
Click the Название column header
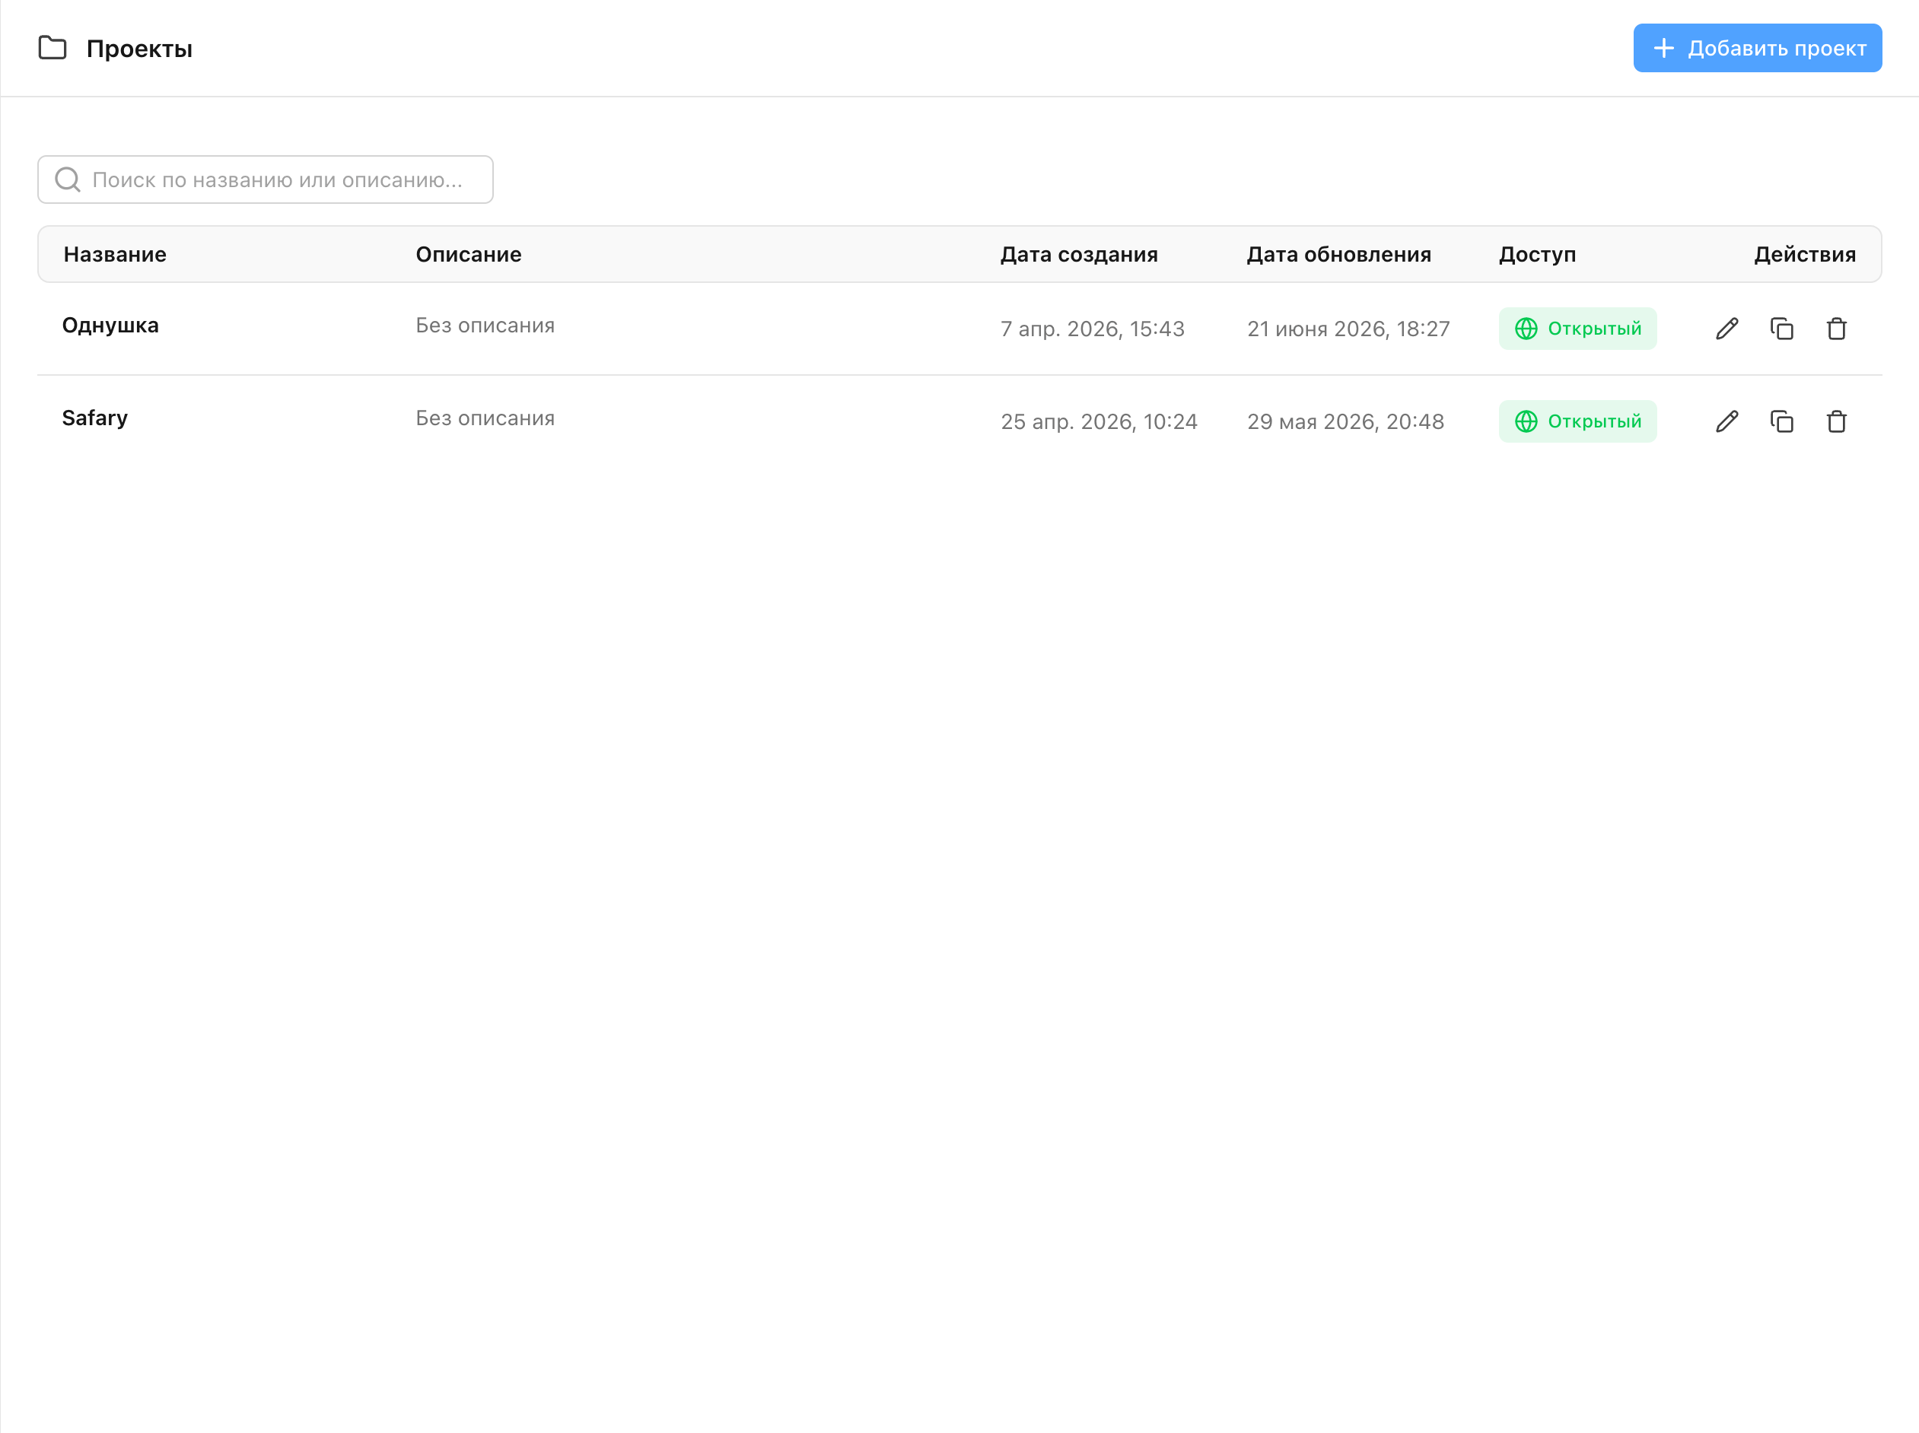(x=114, y=254)
